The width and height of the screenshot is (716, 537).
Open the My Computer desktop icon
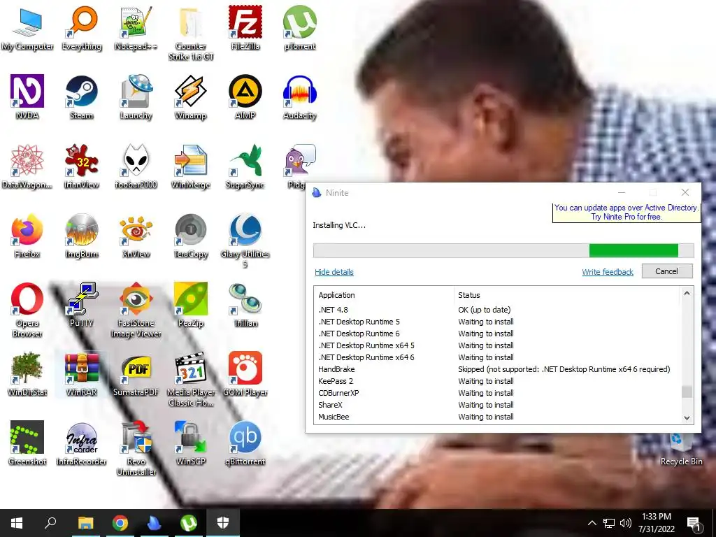coord(27,28)
